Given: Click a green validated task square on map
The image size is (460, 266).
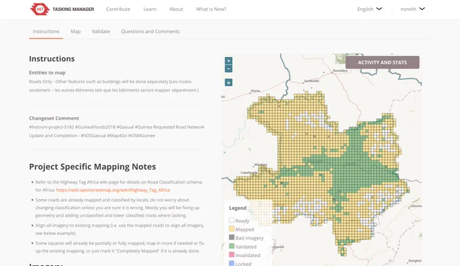Looking at the screenshot, I should [352, 164].
